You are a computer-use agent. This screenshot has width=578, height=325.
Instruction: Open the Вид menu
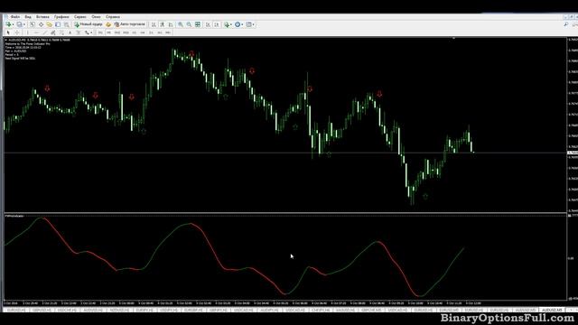[28, 16]
